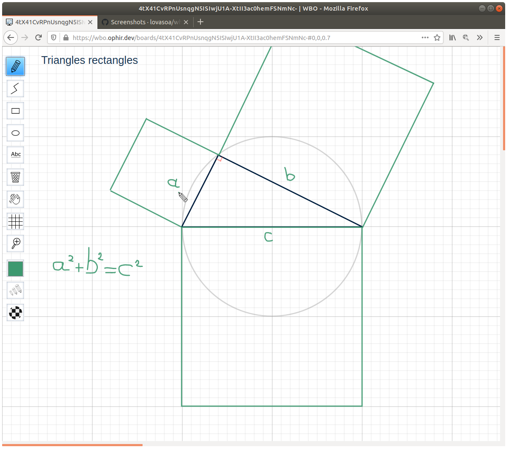Click the Triangles rectangles title text
This screenshot has width=509, height=450.
tap(90, 60)
